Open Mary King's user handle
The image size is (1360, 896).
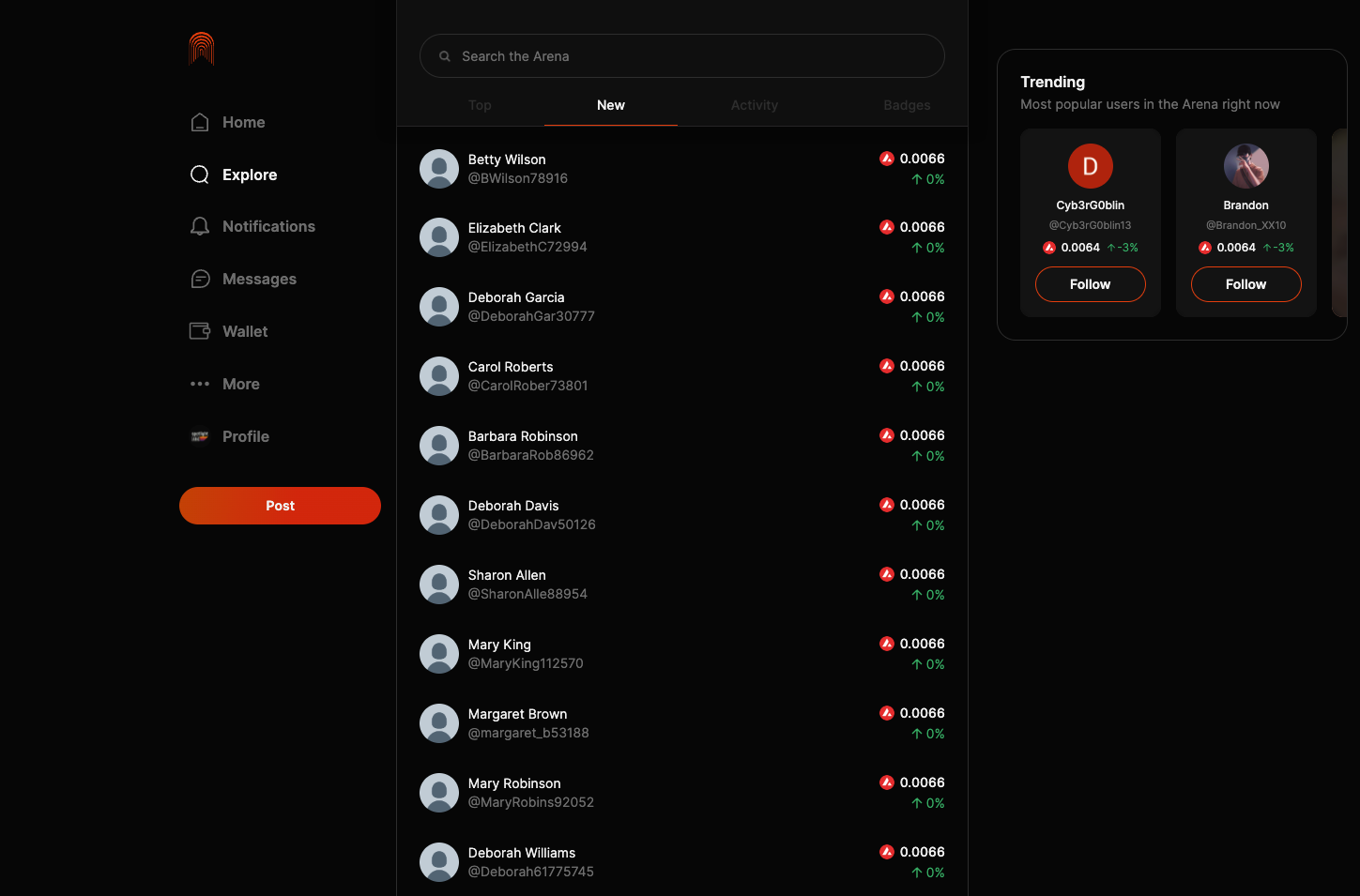coord(526,663)
